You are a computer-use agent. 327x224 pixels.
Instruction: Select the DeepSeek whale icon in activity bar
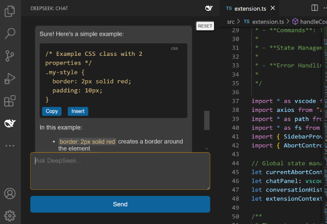pyautogui.click(x=10, y=123)
